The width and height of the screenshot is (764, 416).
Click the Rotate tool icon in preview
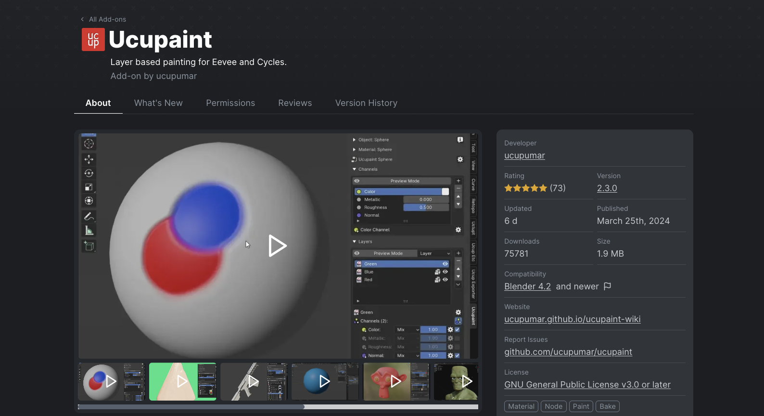pyautogui.click(x=89, y=173)
